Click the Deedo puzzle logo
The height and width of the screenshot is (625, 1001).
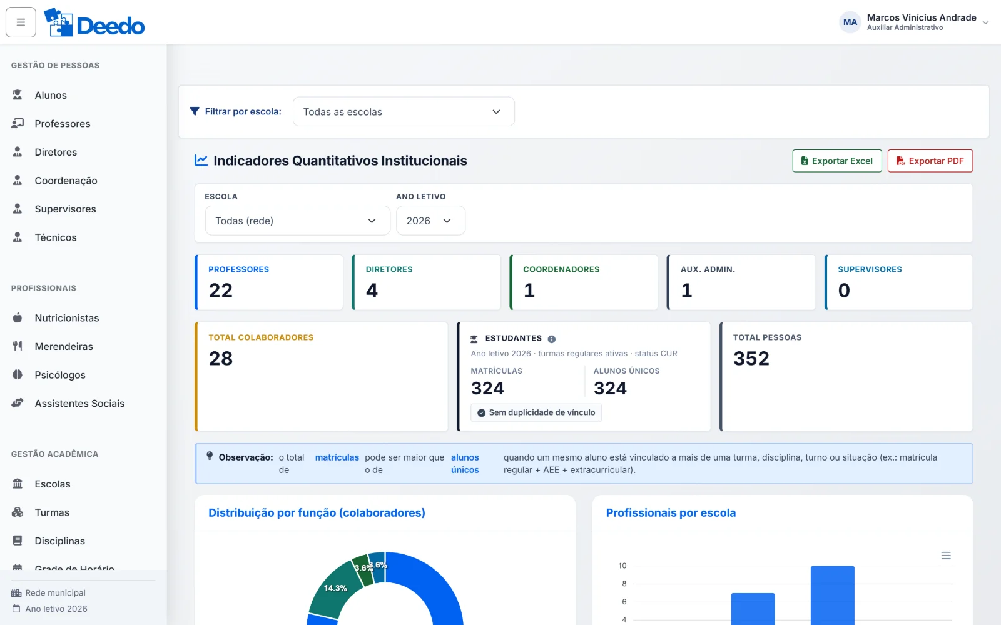pos(94,22)
